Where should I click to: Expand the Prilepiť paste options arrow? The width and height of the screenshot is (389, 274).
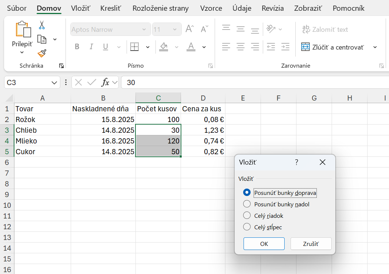pyautogui.click(x=22, y=52)
